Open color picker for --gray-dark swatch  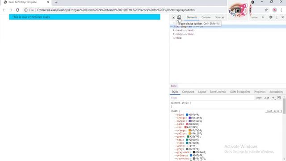point(194,152)
